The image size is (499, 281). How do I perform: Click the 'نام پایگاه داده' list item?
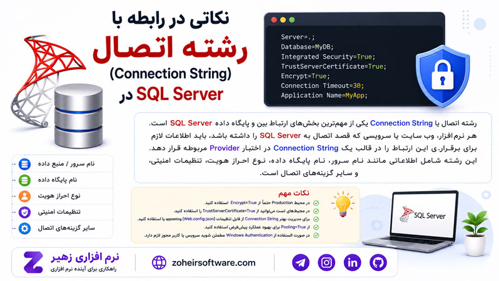pyautogui.click(x=58, y=180)
